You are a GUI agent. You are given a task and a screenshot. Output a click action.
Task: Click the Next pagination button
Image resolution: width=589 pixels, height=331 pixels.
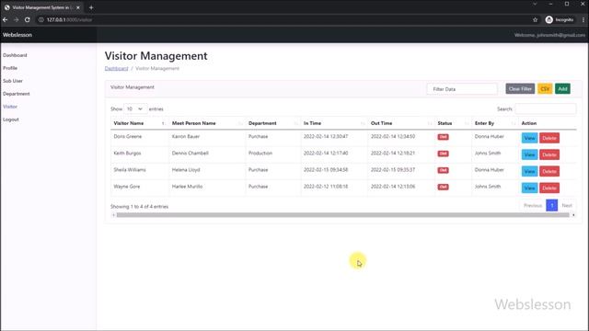coord(567,205)
